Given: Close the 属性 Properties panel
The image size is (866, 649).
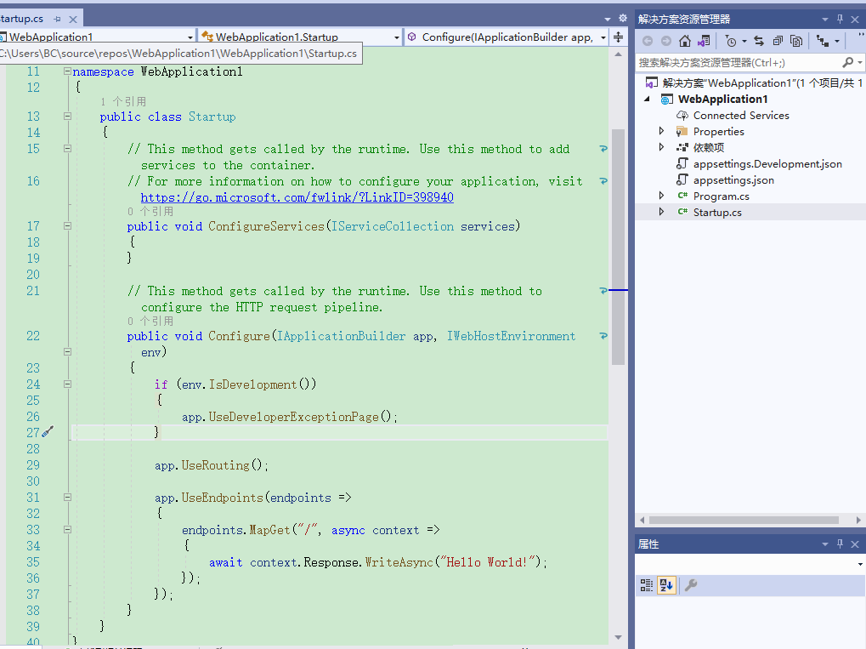Looking at the screenshot, I should (855, 544).
